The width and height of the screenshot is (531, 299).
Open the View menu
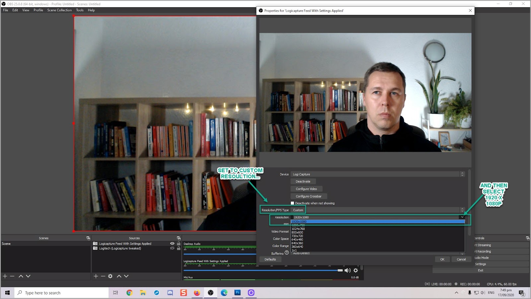pos(26,10)
